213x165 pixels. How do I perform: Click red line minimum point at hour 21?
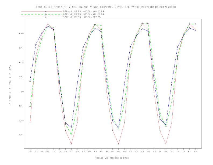(71, 144)
